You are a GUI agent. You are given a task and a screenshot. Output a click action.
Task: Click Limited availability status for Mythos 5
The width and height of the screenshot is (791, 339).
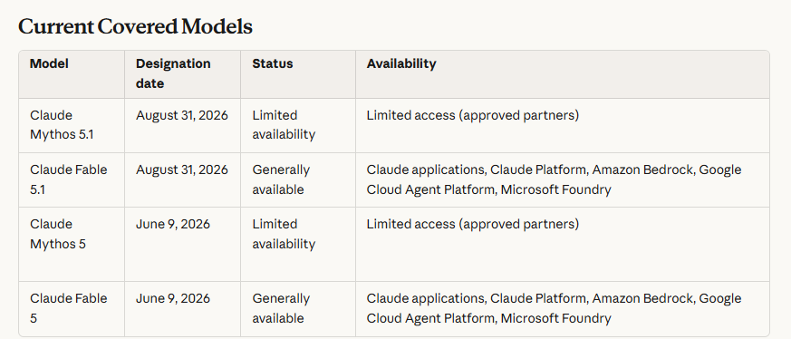[x=284, y=234]
